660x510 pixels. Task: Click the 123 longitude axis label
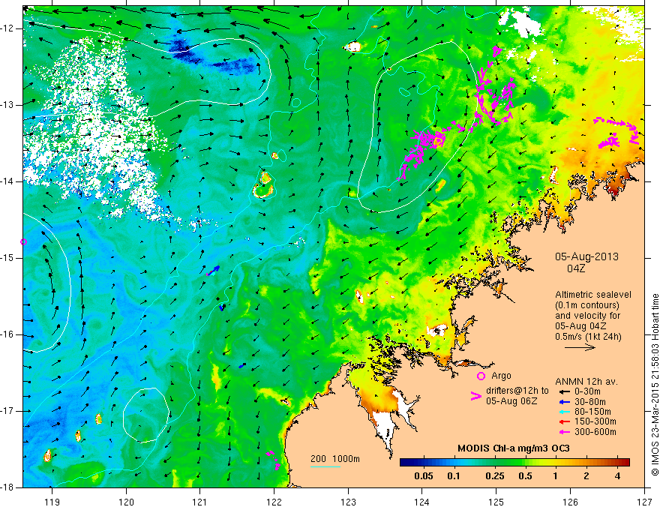[348, 502]
